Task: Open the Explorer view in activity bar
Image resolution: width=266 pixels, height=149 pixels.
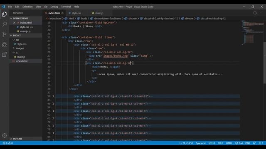Action: click(x=5, y=14)
